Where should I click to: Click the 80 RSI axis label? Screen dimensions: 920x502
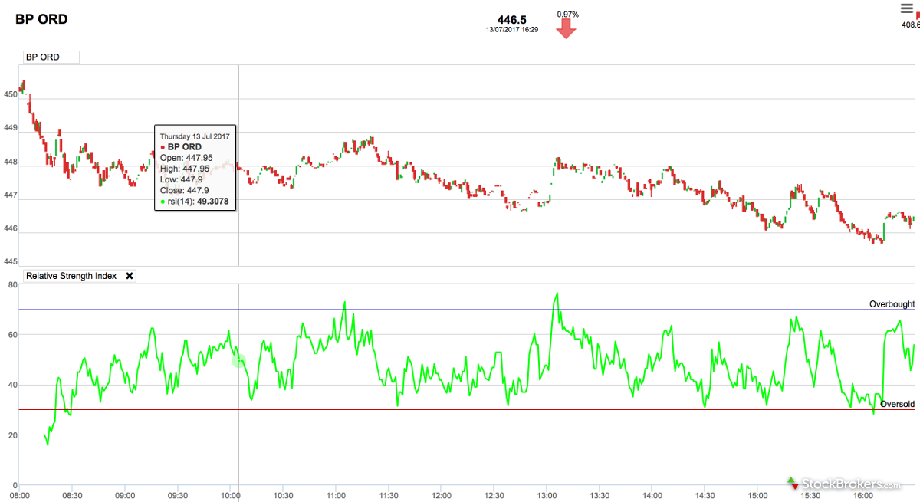pyautogui.click(x=12, y=284)
